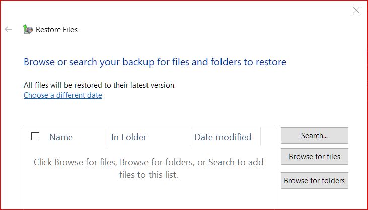Sort by the In Folder column
Viewport: 368px width, 210px height.
[128, 137]
